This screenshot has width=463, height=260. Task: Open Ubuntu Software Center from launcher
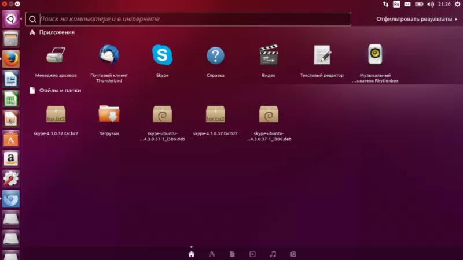tap(10, 139)
